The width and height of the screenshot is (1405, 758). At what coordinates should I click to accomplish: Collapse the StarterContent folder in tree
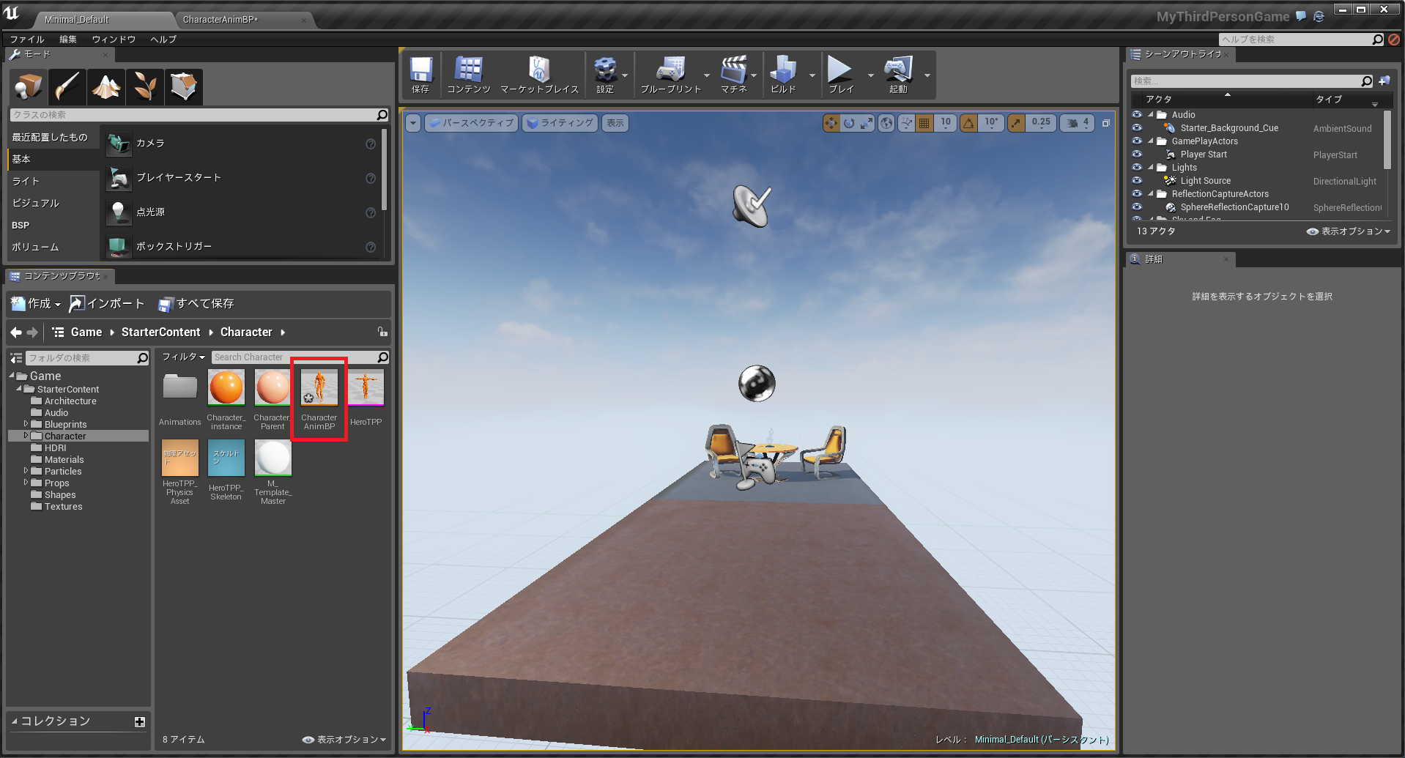click(x=19, y=389)
